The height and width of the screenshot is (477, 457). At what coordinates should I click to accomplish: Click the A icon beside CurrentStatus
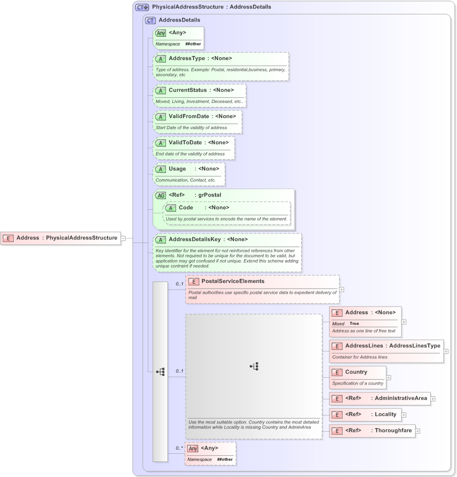pyautogui.click(x=160, y=90)
